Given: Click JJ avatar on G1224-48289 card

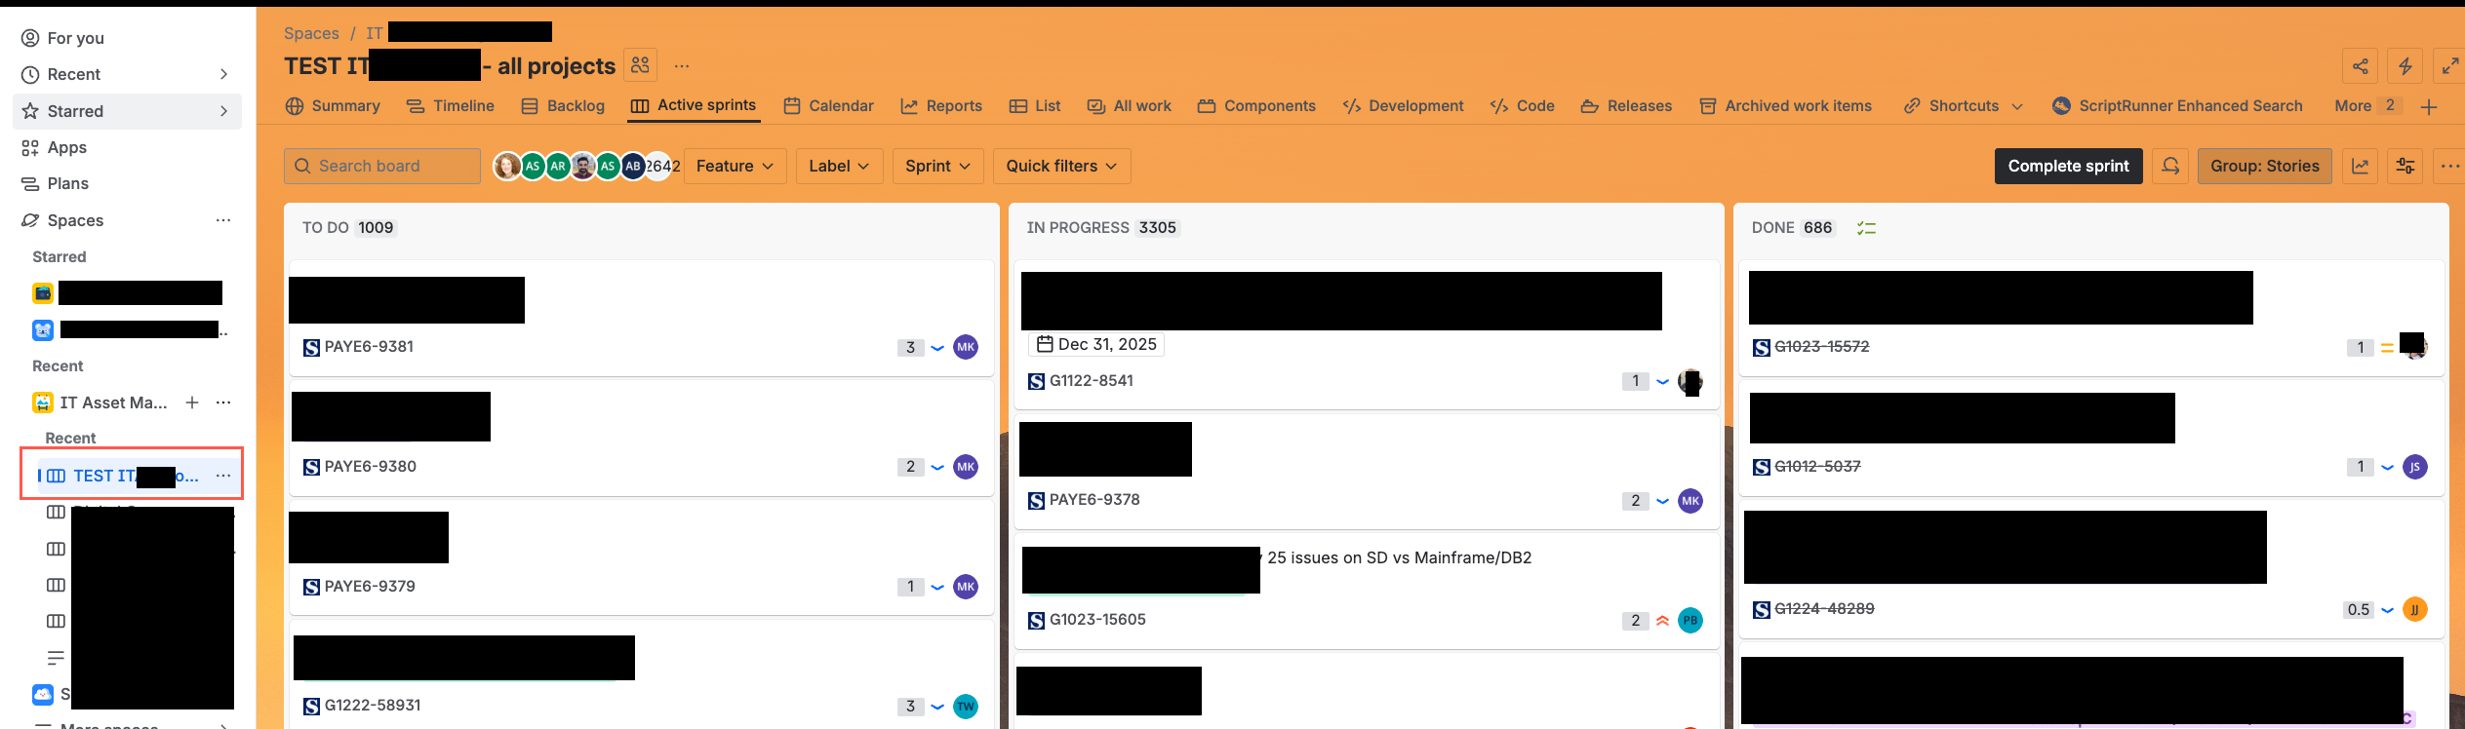Looking at the screenshot, I should click(x=2415, y=609).
